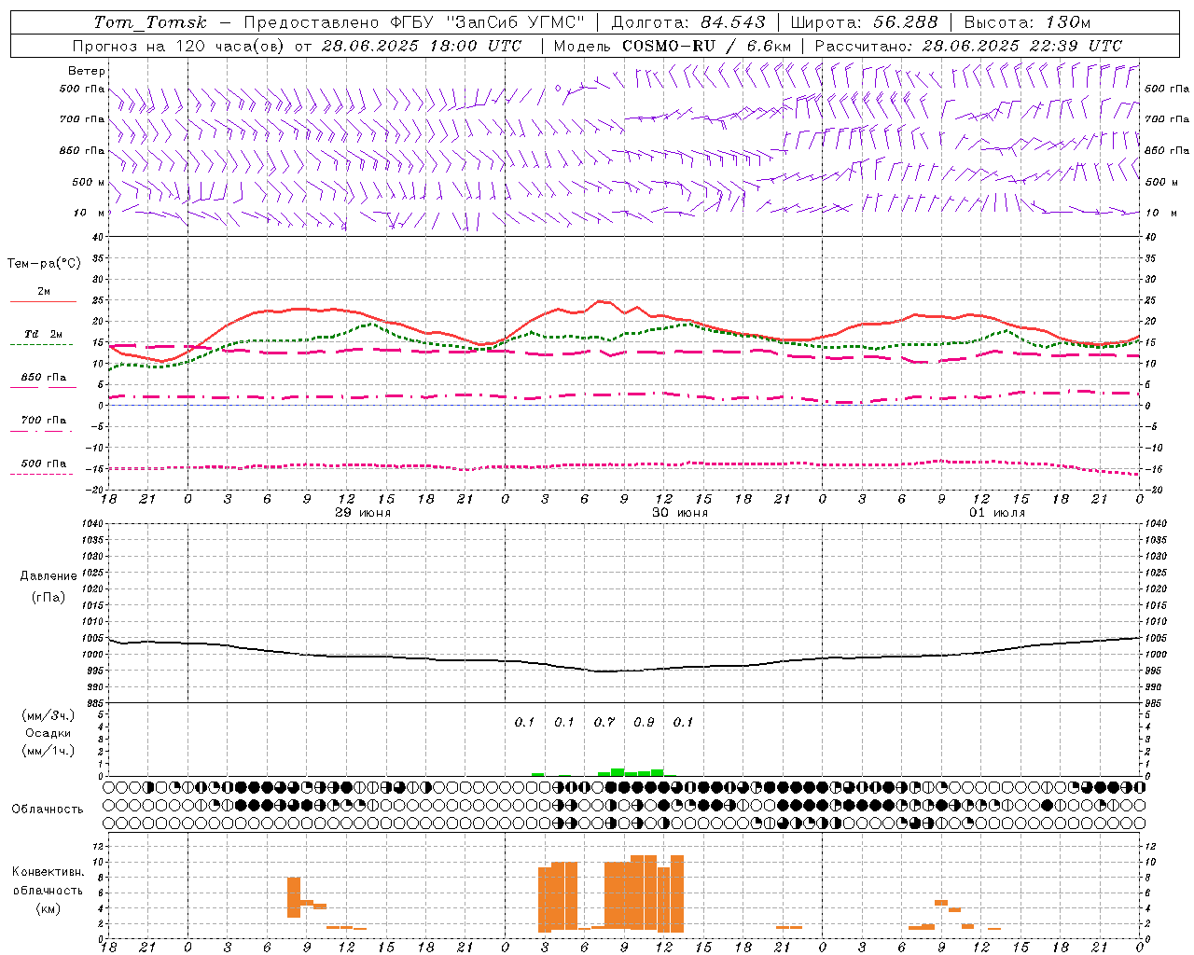
Task: Select the green dashed Td legend line
Action: tap(41, 344)
